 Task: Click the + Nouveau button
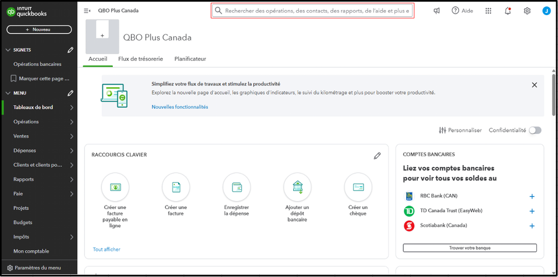pyautogui.click(x=39, y=30)
